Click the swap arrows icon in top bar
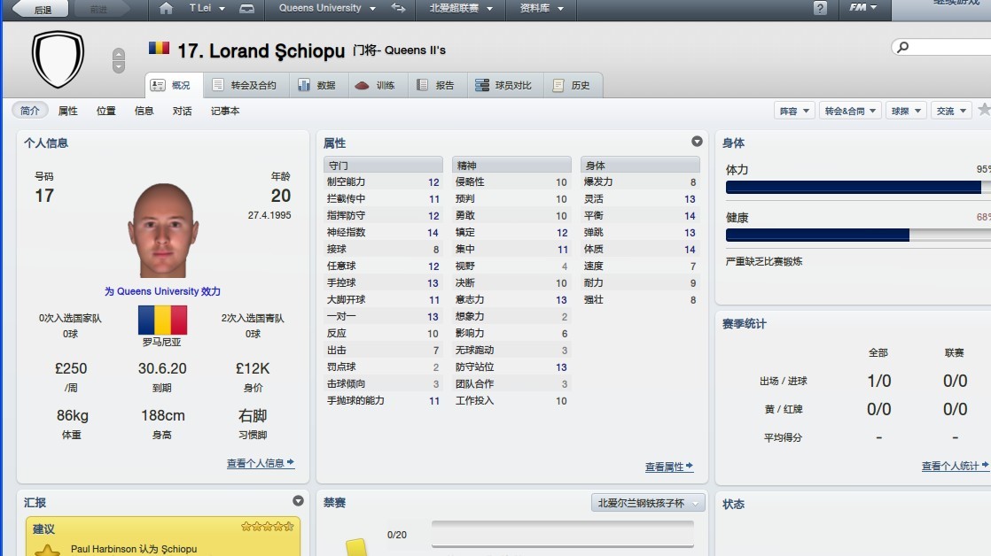This screenshot has height=556, width=991. coord(398,8)
